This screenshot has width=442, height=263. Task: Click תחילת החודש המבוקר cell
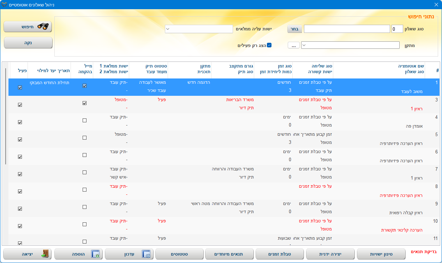click(x=49, y=82)
